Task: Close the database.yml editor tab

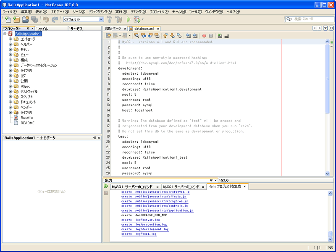Action: [158, 29]
